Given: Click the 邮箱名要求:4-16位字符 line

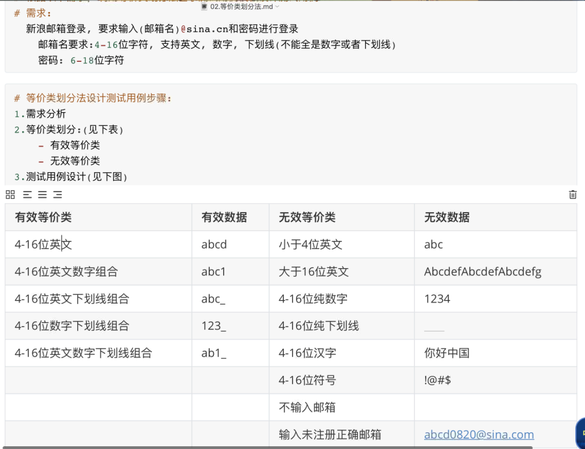Looking at the screenshot, I should coord(217,45).
